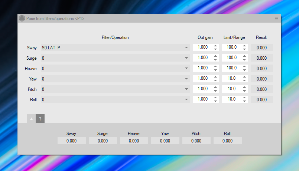This screenshot has width=299, height=171.
Task: Decrease Pitch limit/range with down arrow
Action: [244, 91]
